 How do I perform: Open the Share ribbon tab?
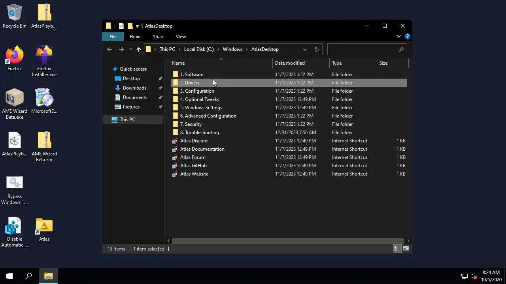pos(159,37)
